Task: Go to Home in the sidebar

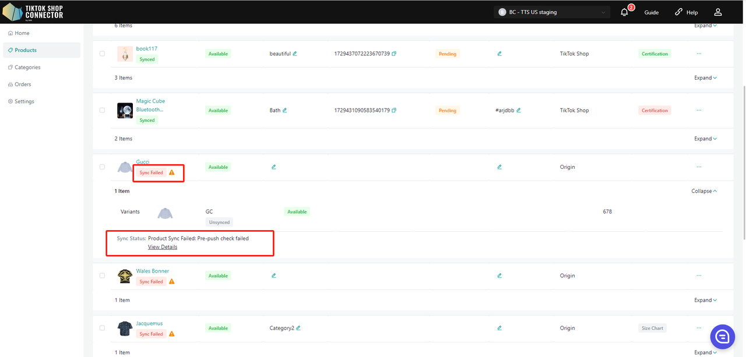Action: [x=41, y=33]
